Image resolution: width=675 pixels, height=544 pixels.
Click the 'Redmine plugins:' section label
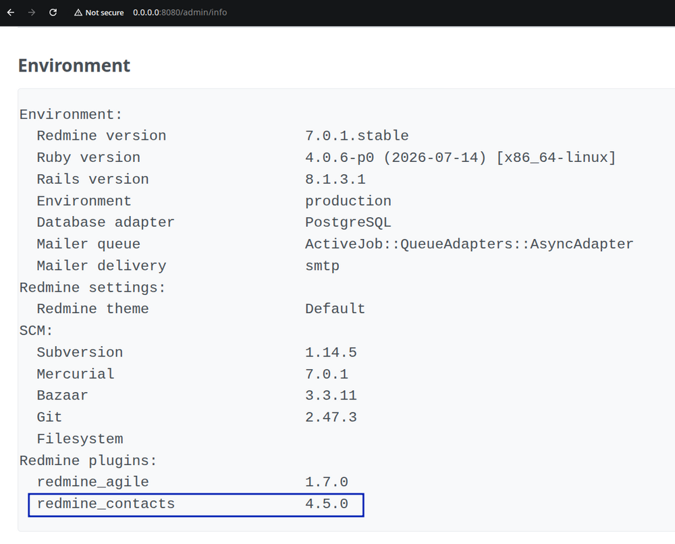click(x=88, y=460)
